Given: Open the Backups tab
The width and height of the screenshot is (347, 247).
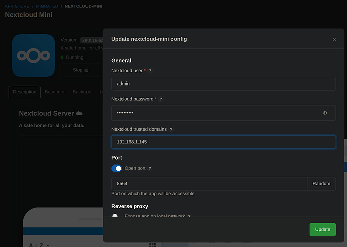Looking at the screenshot, I should pyautogui.click(x=82, y=92).
